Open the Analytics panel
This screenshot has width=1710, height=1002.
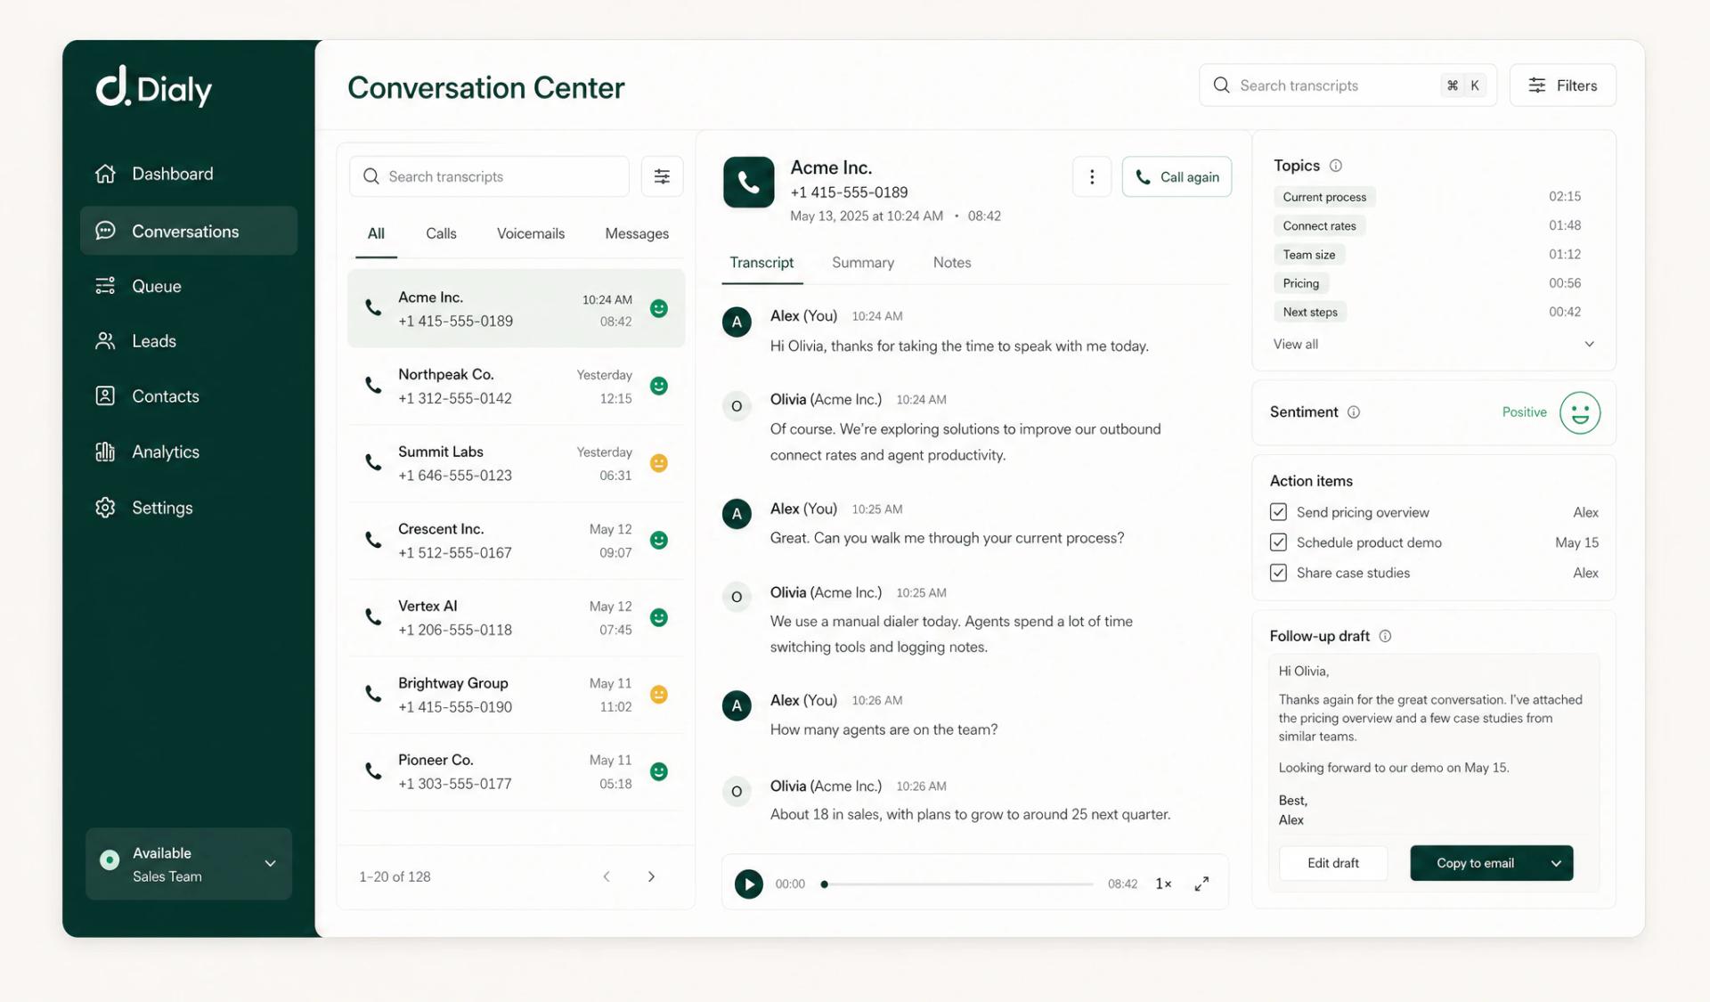(165, 452)
